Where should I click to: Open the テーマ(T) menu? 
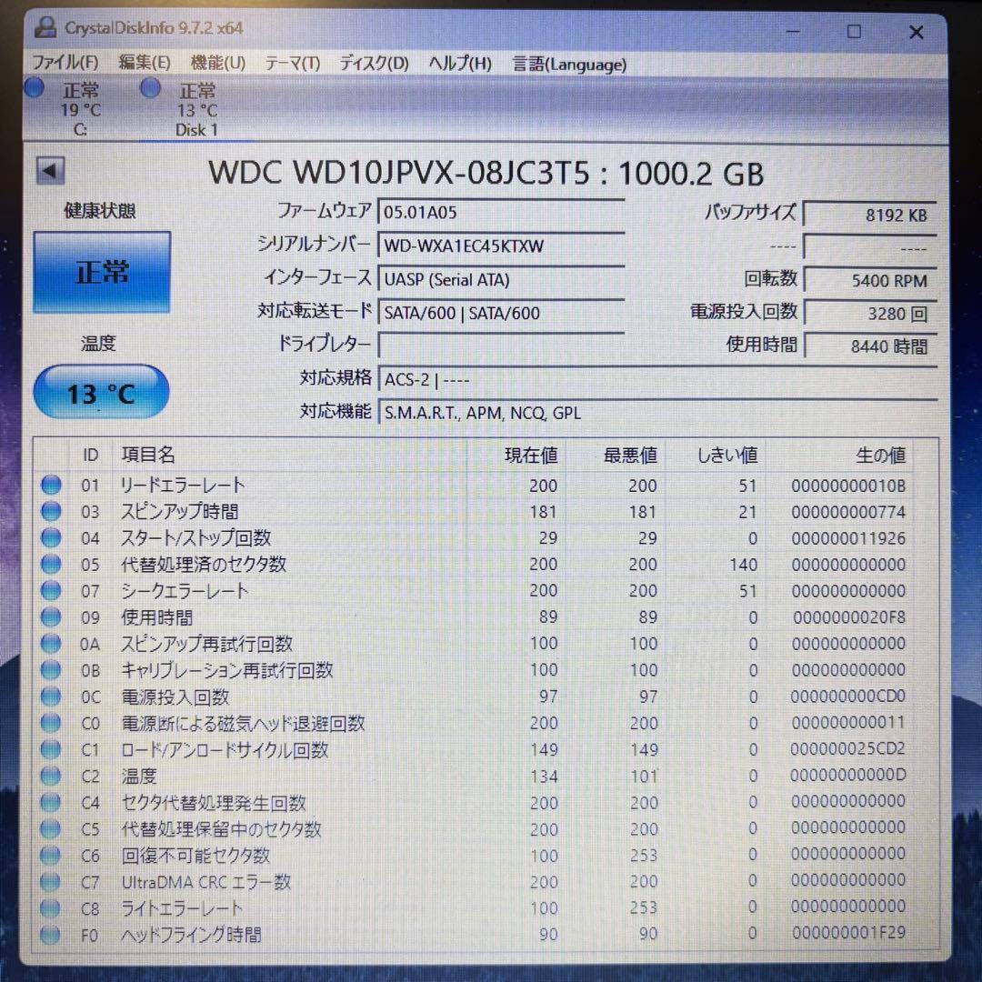point(293,64)
